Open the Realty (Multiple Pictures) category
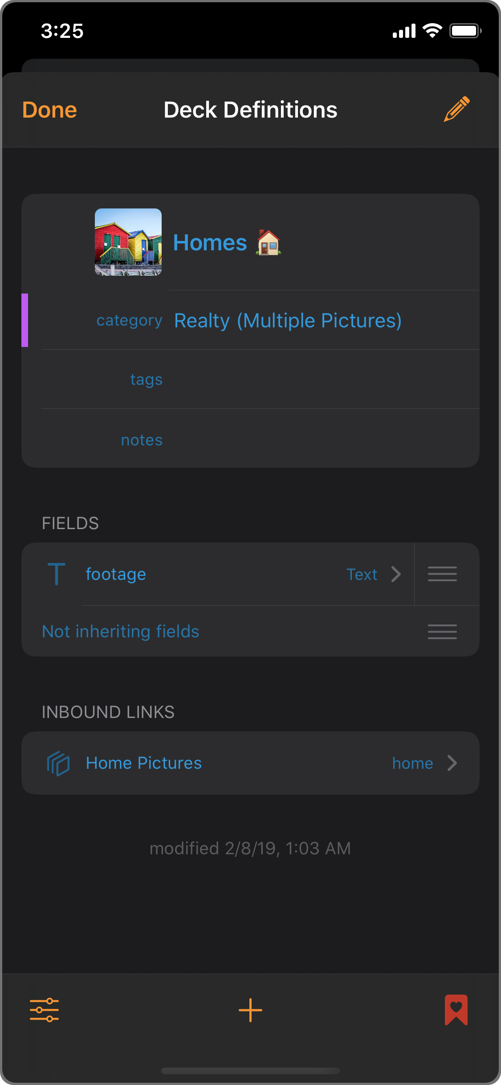 click(288, 321)
